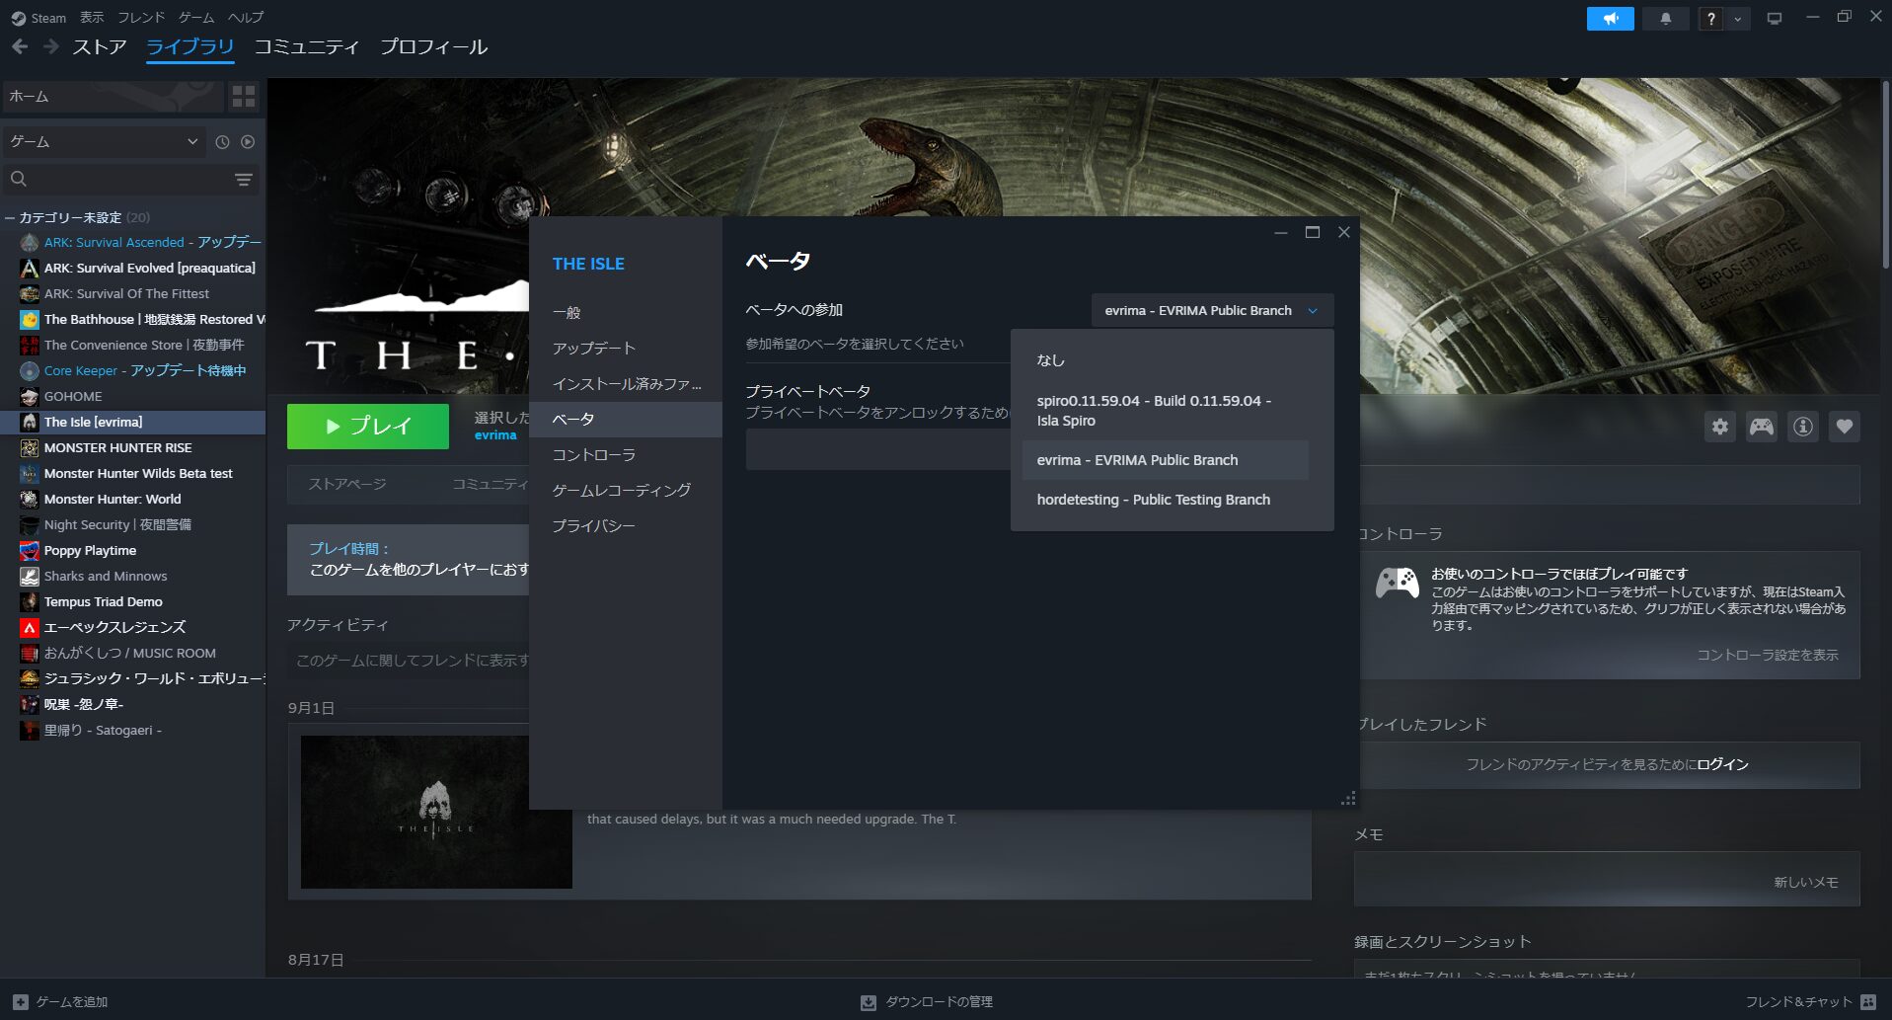
Task: Open the 表示 menu
Action: pos(92,18)
